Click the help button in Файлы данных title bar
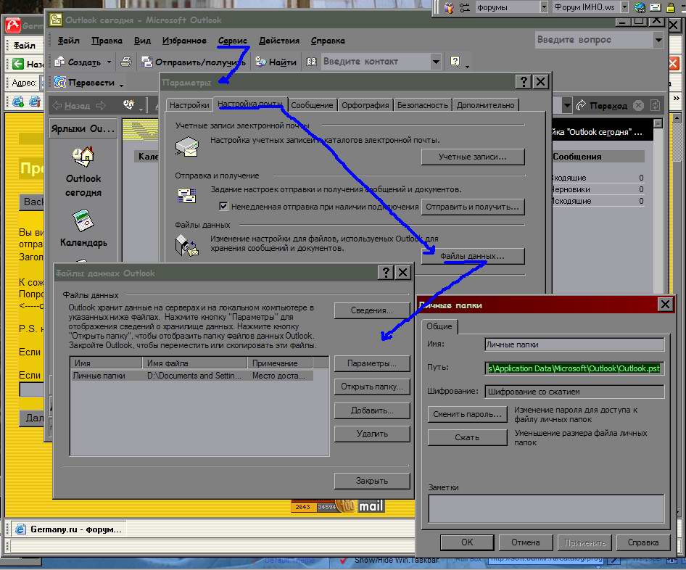This screenshot has height=570, width=686. pos(386,273)
